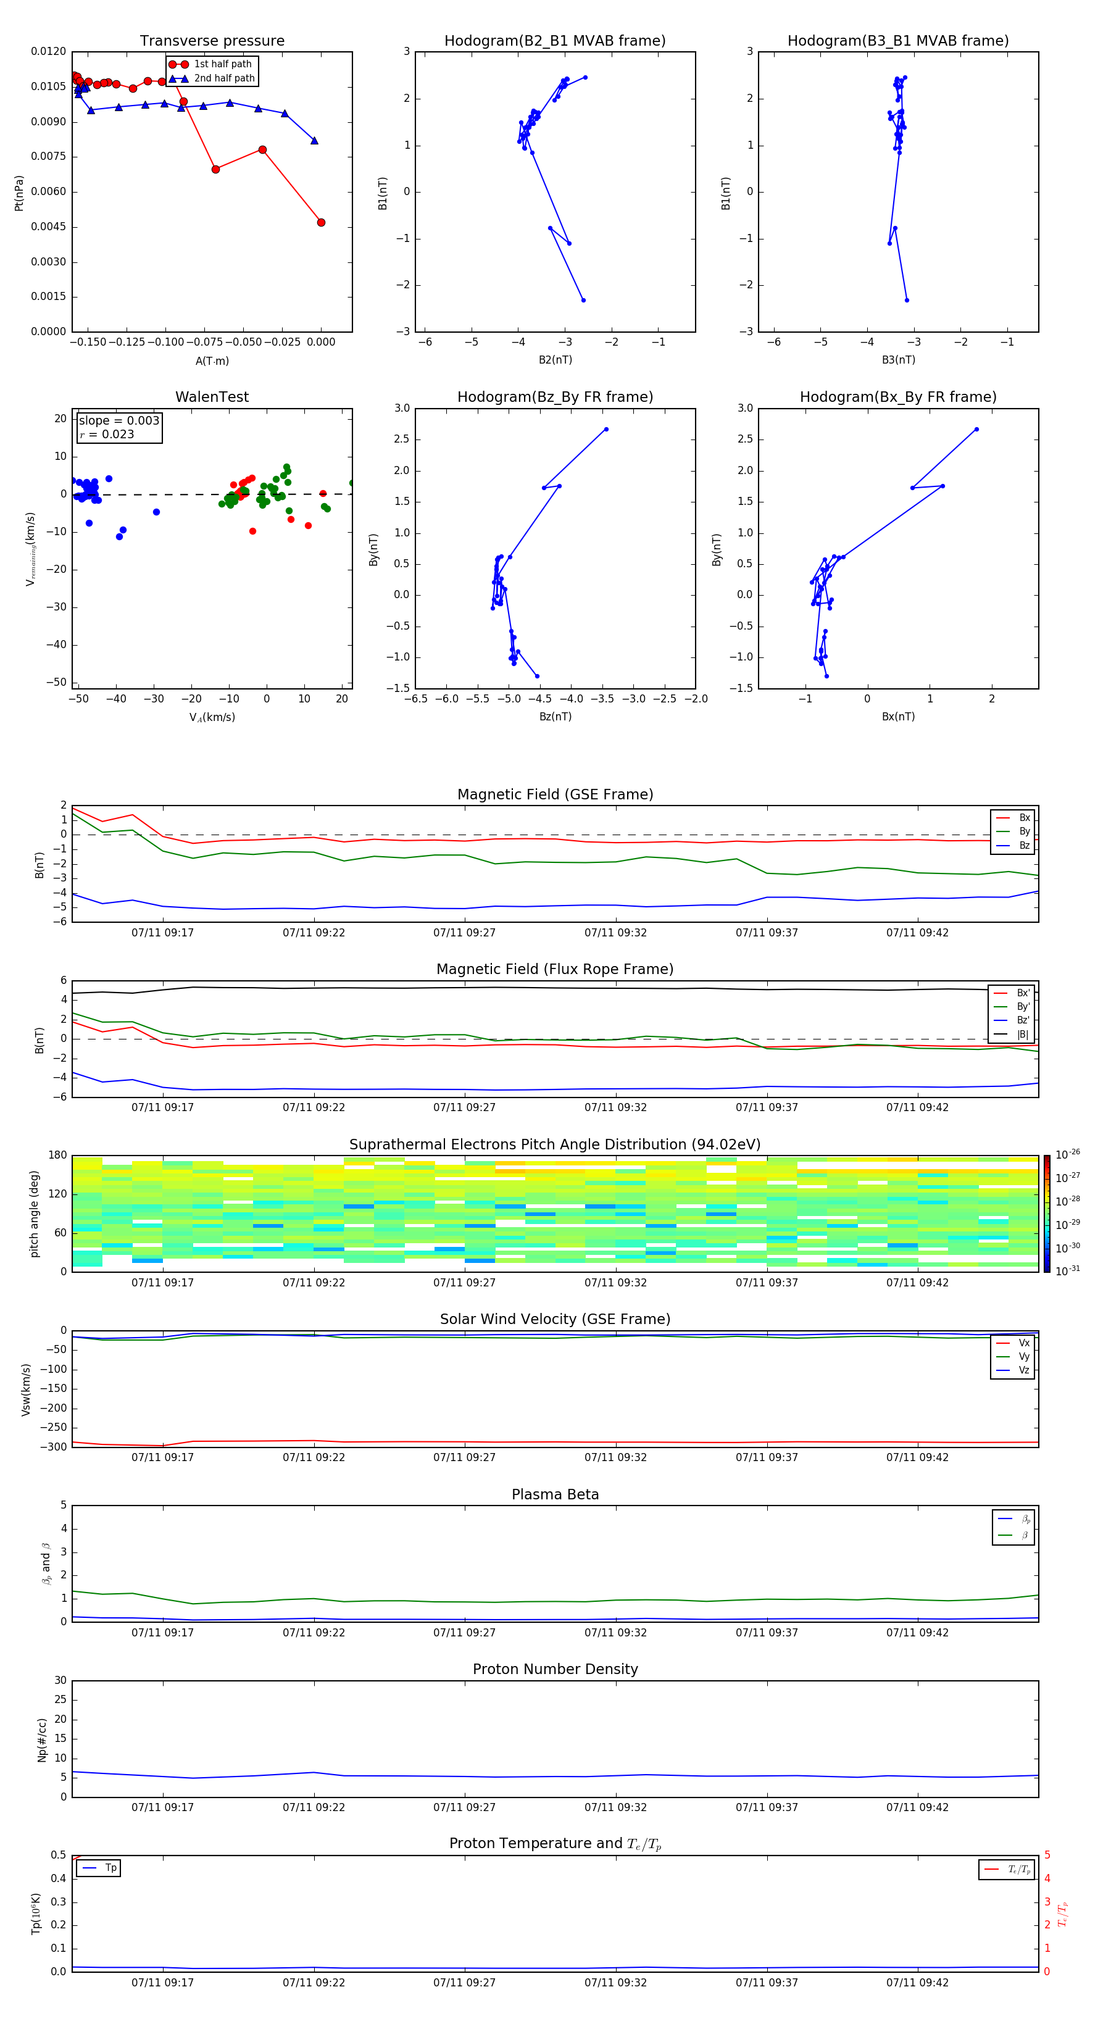Click the 'Pt(nPa)' y-axis label
Screen dimensions: 1111x2037
[19, 193]
